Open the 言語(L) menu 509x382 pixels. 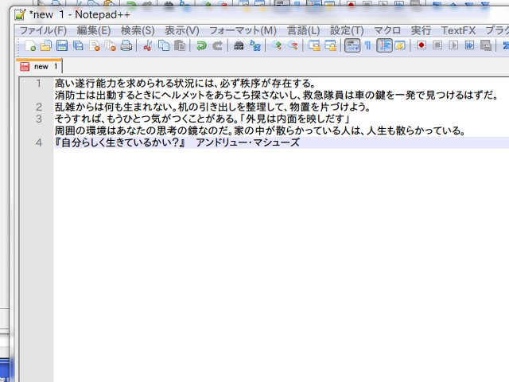pos(304,30)
